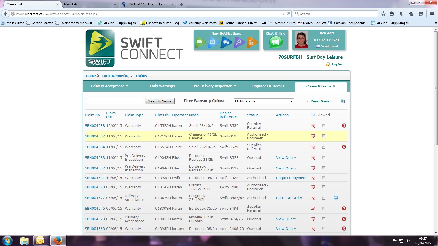Image resolution: width=438 pixels, height=246 pixels.
Task: Switch to Upgrades & Recalls tab
Action: 268,86
